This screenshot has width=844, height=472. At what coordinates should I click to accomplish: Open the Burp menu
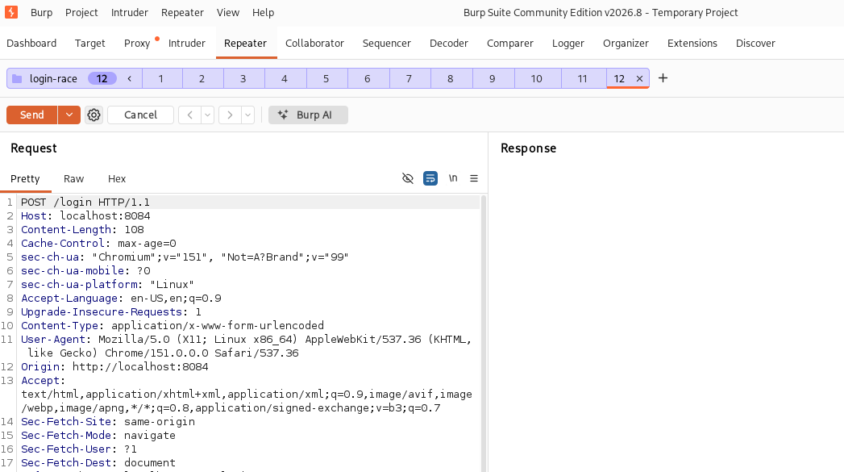pyautogui.click(x=41, y=12)
